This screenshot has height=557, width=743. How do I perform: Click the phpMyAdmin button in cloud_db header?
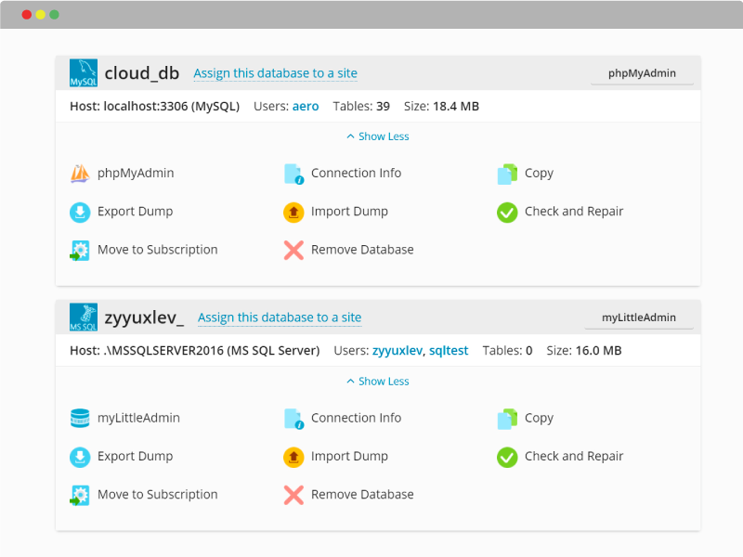pos(642,73)
